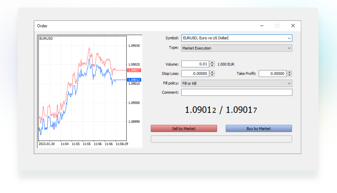Decrease Volume with the down arrow
Viewport: 337px width, 193px height.
click(212, 65)
